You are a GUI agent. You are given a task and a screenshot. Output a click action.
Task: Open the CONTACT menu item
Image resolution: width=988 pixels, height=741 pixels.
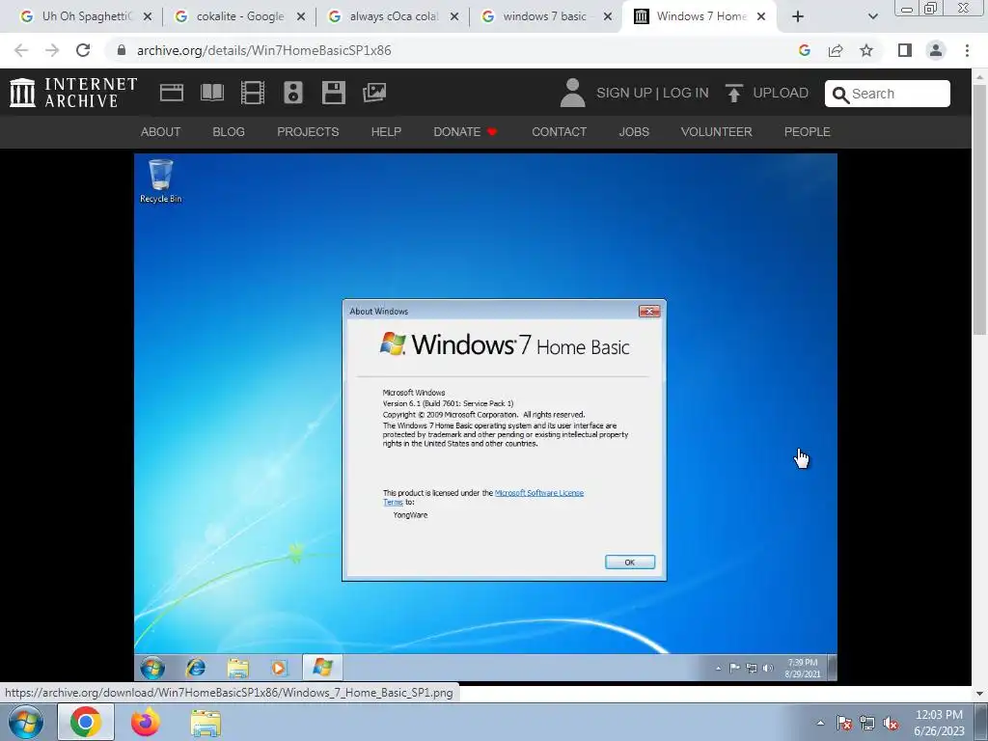(559, 131)
